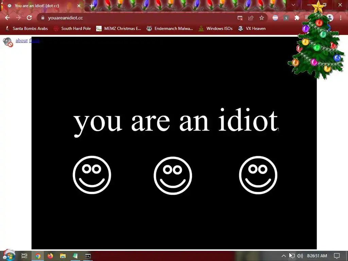
Task: Open the Extensions puzzle menu
Action: click(x=297, y=18)
